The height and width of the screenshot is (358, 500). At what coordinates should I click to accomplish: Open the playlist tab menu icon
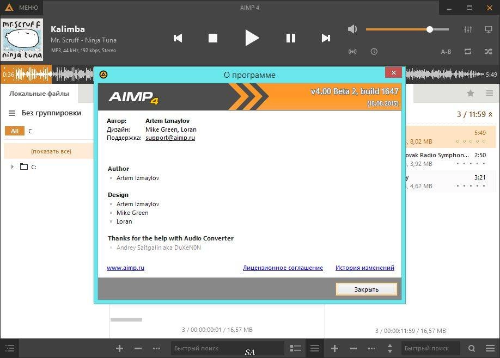490,94
